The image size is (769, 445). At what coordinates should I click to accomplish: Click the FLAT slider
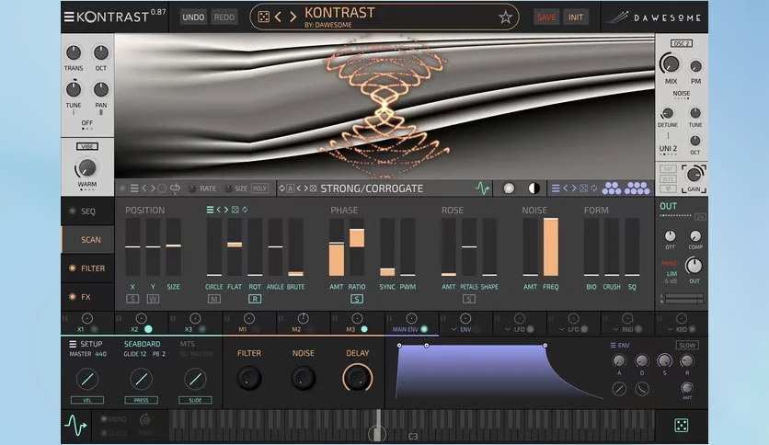click(235, 247)
